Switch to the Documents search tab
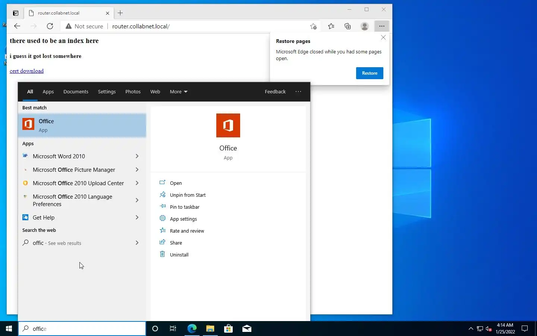 tap(76, 91)
